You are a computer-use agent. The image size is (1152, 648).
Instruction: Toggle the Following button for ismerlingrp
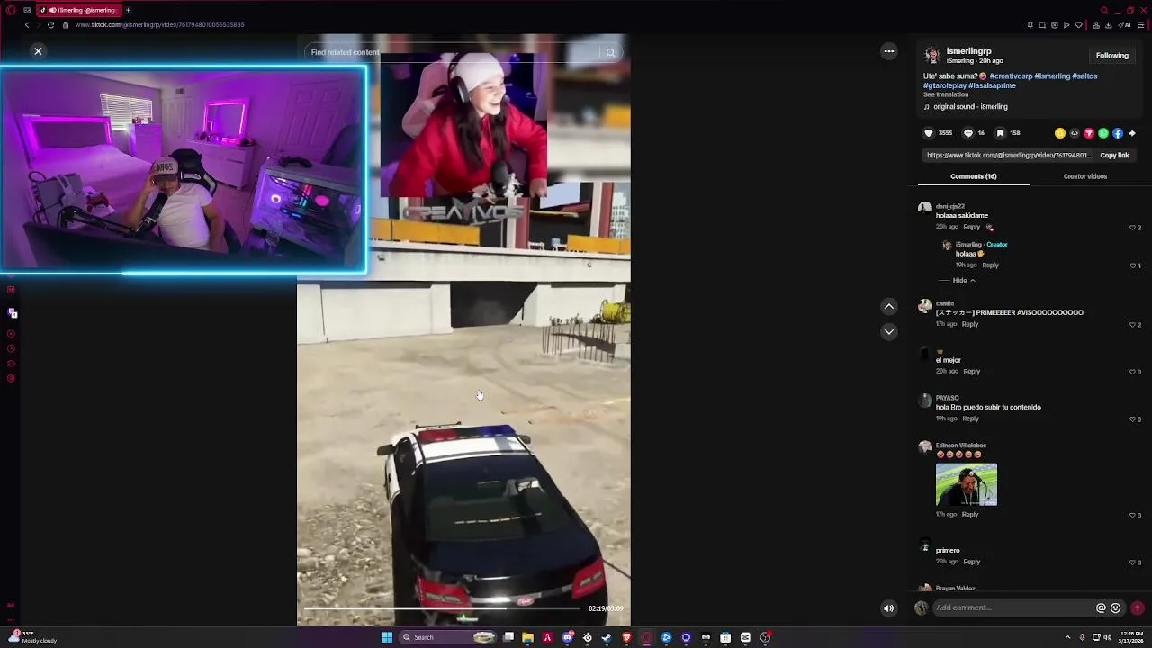1112,56
